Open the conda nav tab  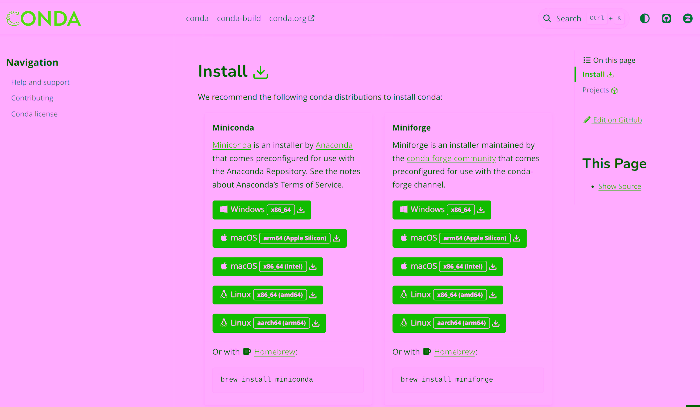click(197, 18)
